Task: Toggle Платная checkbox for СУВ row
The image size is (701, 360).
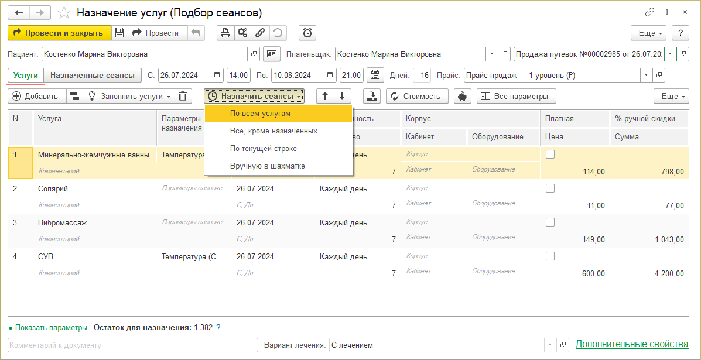Action: 550,256
